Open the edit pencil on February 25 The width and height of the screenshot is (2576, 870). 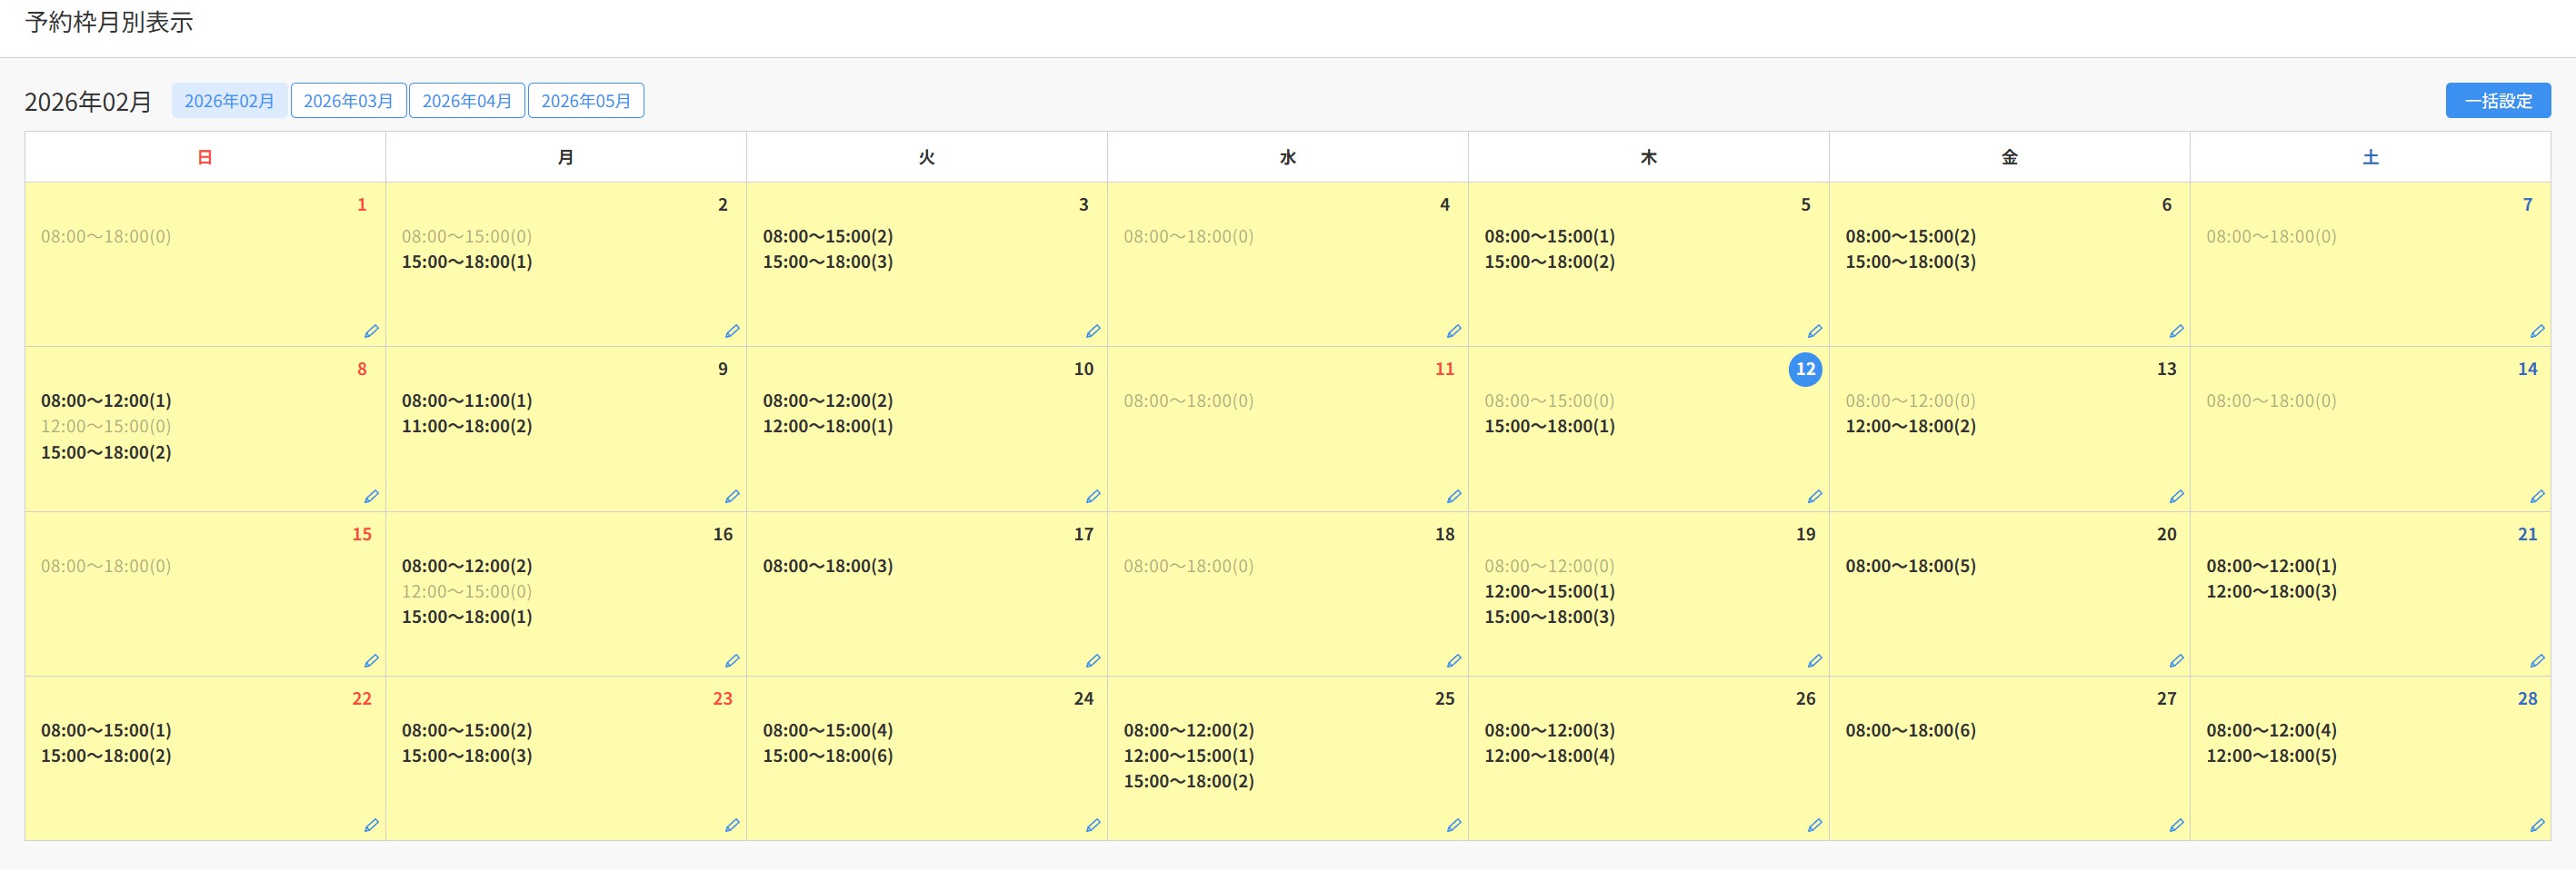pyautogui.click(x=1453, y=826)
